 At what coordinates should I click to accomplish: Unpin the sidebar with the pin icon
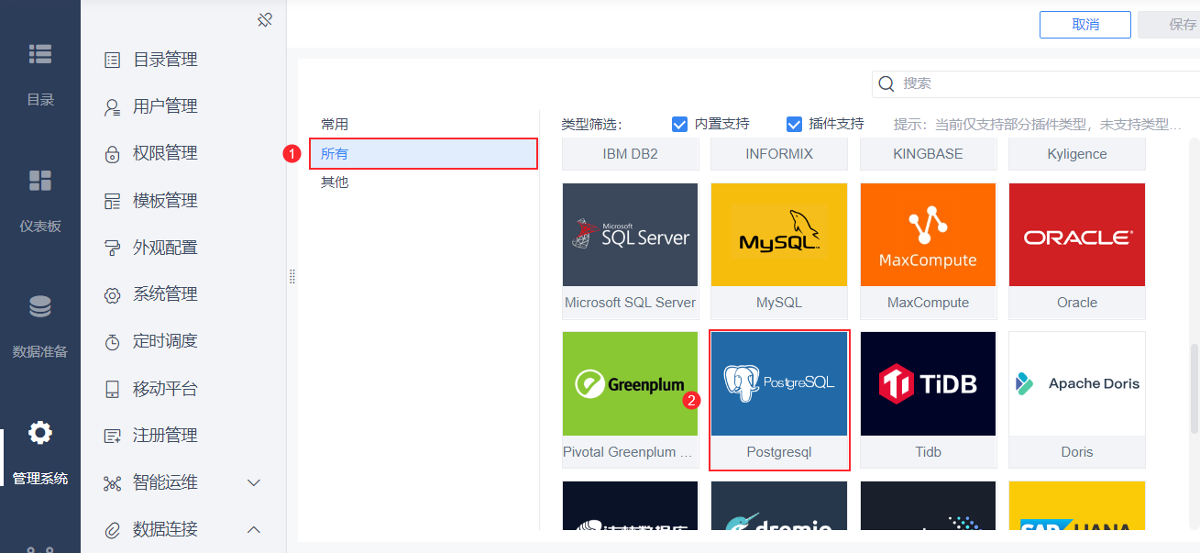265,19
